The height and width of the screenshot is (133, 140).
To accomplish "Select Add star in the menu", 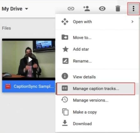I will pos(97,49).
